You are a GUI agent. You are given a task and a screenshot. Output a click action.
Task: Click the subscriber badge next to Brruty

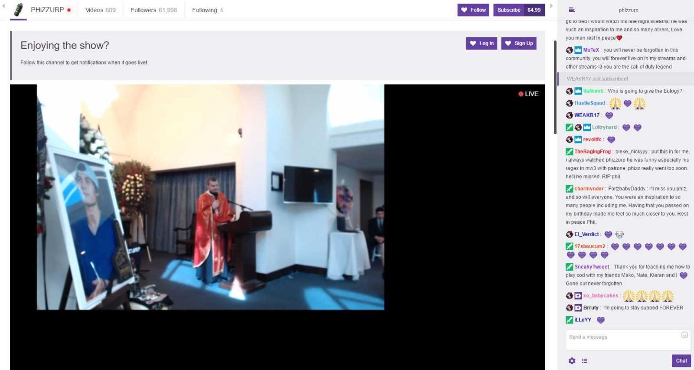pyautogui.click(x=578, y=308)
